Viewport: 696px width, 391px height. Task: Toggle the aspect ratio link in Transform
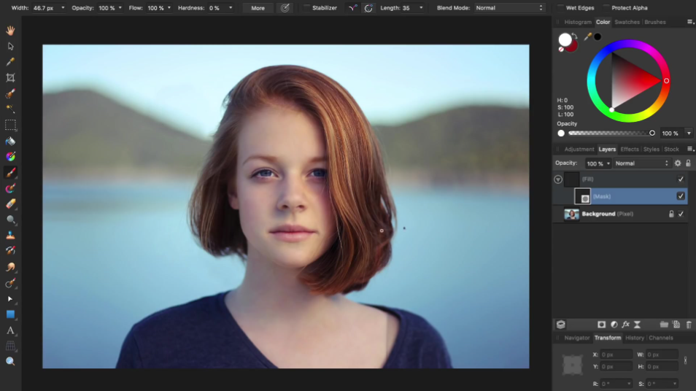tap(685, 360)
